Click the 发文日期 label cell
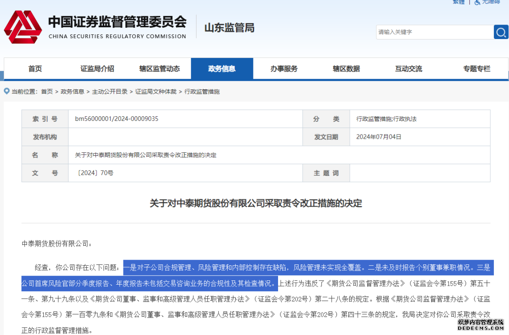This screenshot has width=509, height=335. tap(326, 137)
